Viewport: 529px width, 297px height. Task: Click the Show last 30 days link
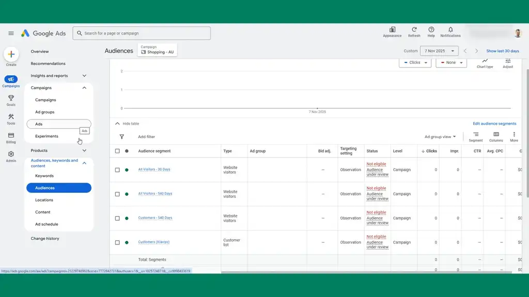tap(503, 51)
